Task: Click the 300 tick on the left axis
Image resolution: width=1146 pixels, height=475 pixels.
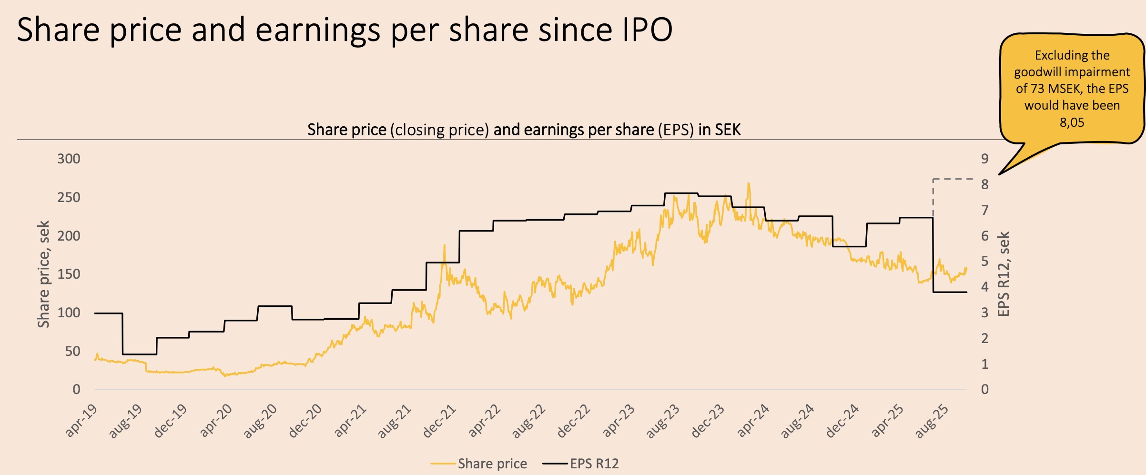Action: click(69, 159)
